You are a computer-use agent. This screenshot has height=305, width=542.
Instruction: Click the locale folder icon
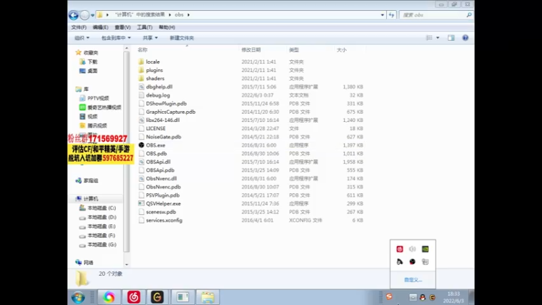(x=142, y=62)
